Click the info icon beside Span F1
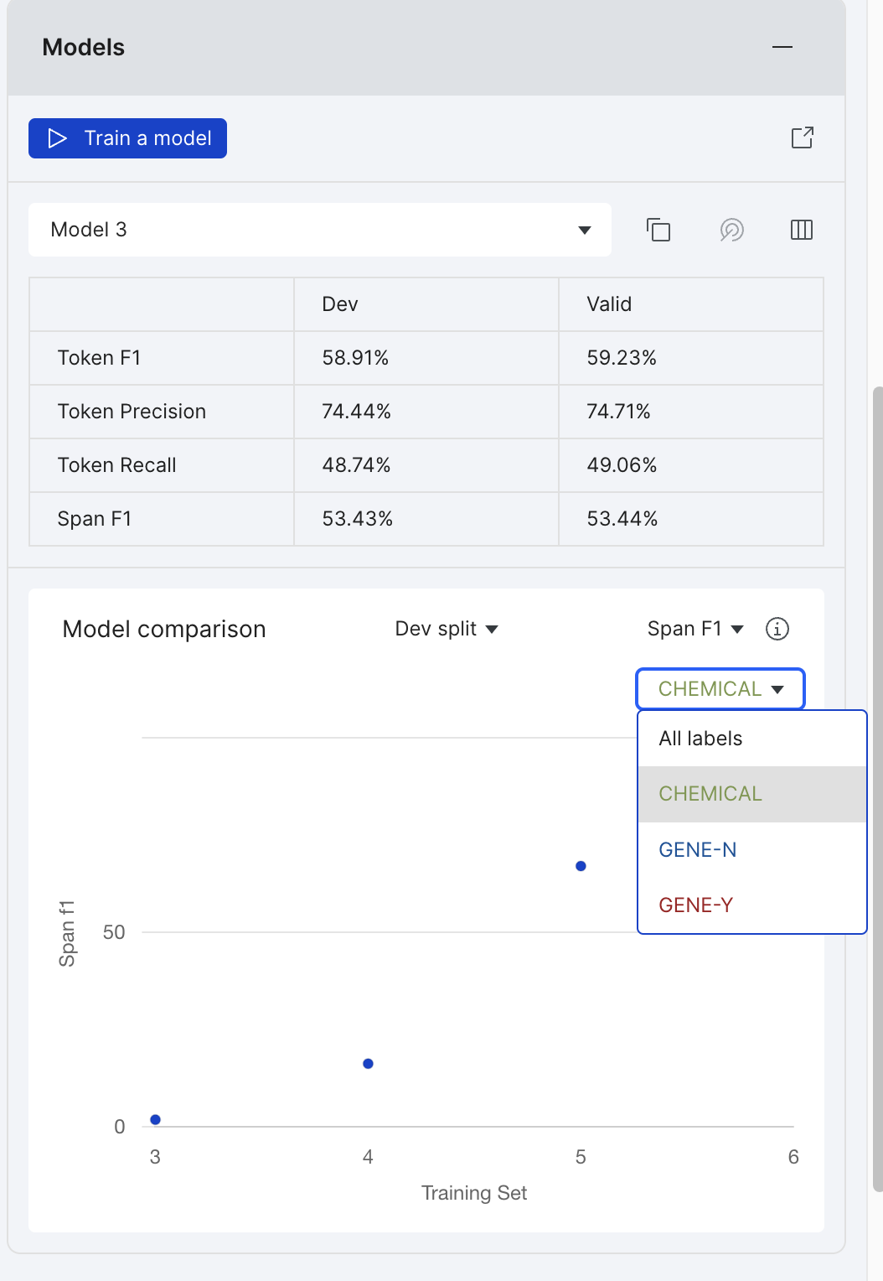The image size is (883, 1281). pos(777,629)
